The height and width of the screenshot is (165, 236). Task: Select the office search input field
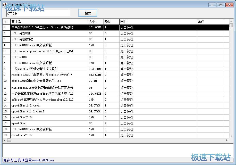click(38, 13)
